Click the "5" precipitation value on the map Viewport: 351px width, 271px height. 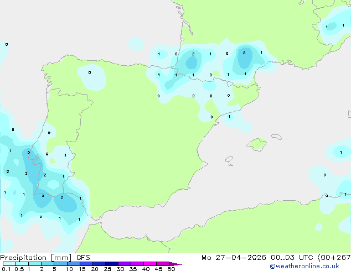pos(244,53)
